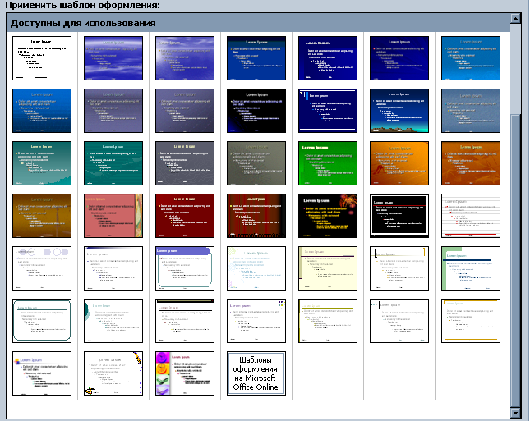Select the pure black background design template
This screenshot has width=530, height=421.
coord(256,111)
